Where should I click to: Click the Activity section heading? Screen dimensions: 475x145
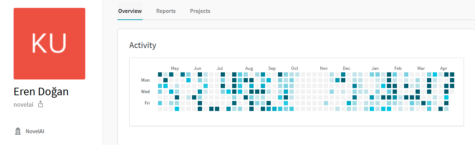[x=143, y=45]
